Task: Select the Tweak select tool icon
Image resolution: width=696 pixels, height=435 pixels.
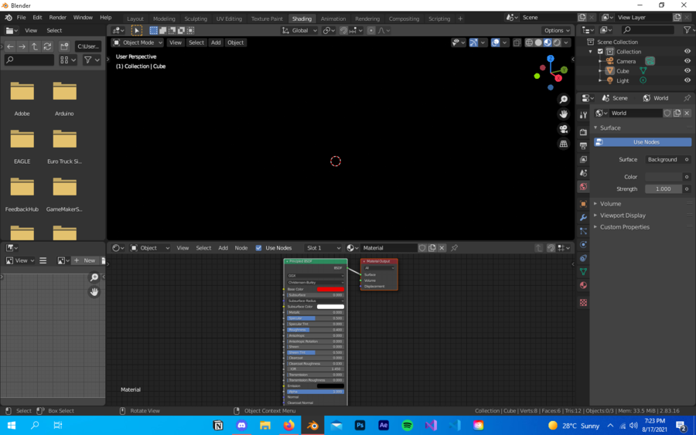Action: click(x=136, y=31)
